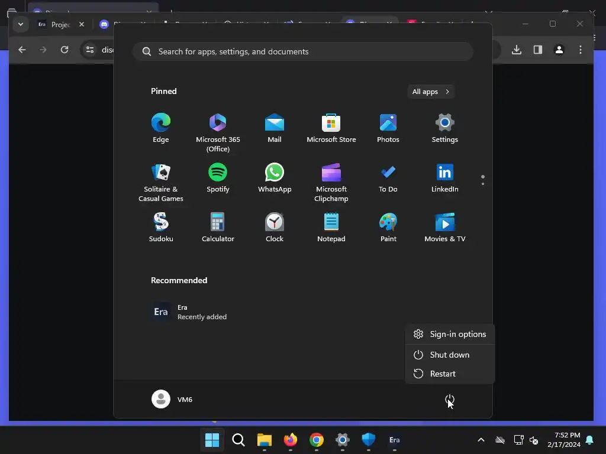View site information in Chrome address bar
Viewport: 606px width, 454px height.
[x=90, y=50]
